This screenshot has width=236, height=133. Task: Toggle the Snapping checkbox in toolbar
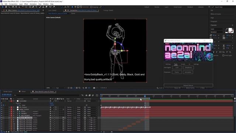pos(91,7)
